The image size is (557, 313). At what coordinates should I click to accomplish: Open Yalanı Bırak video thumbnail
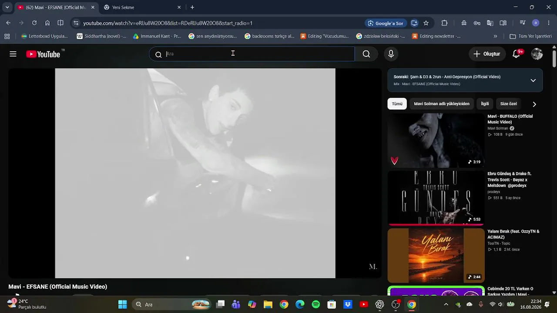[436, 255]
